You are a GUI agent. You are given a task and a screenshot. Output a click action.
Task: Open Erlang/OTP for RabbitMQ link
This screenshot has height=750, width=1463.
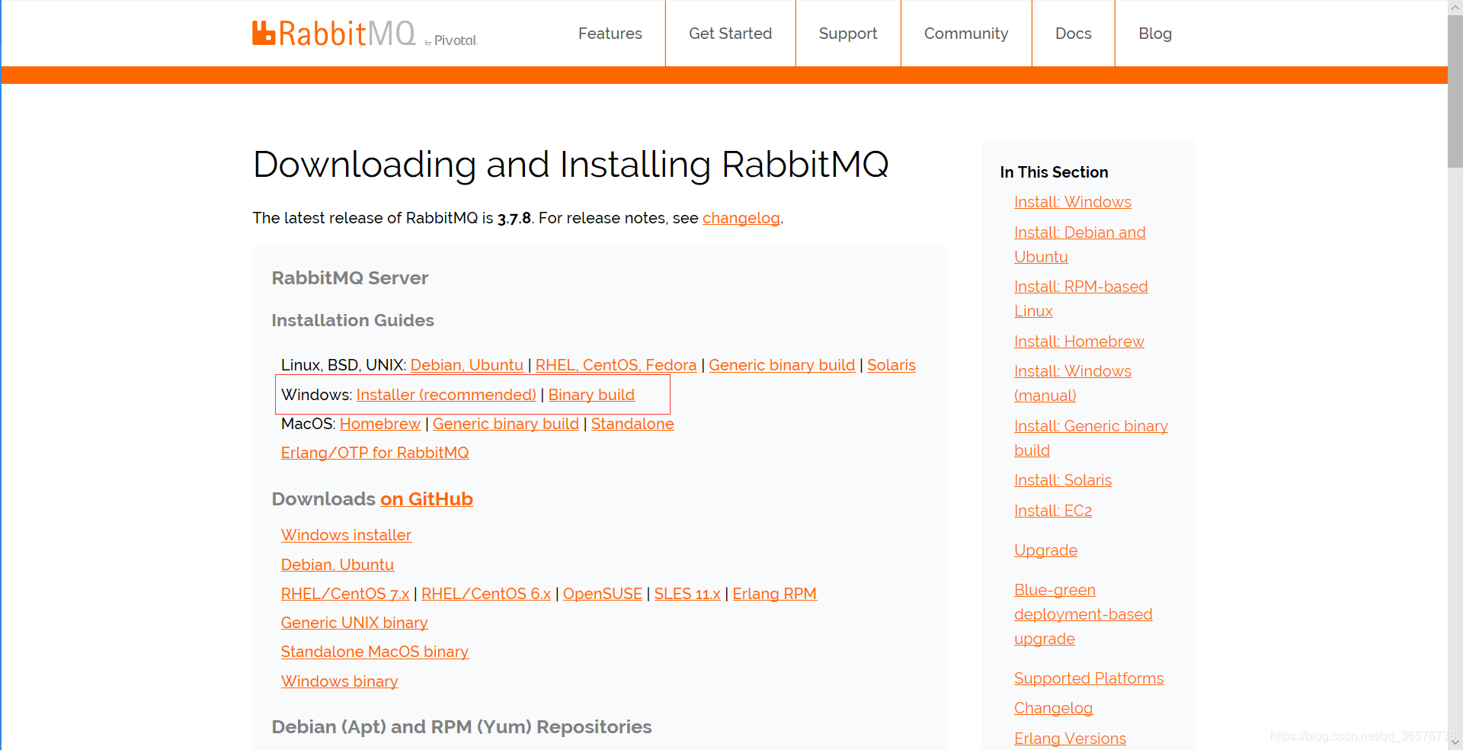pos(374,453)
